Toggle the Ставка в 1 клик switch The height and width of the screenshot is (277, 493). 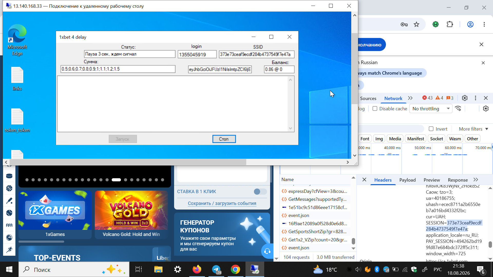(x=260, y=192)
